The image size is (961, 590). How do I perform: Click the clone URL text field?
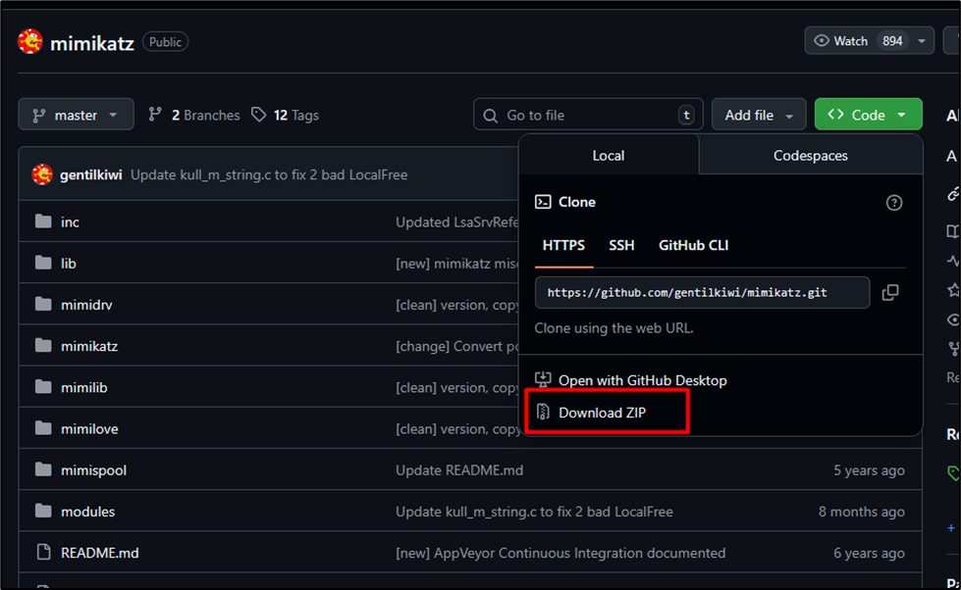tap(702, 293)
